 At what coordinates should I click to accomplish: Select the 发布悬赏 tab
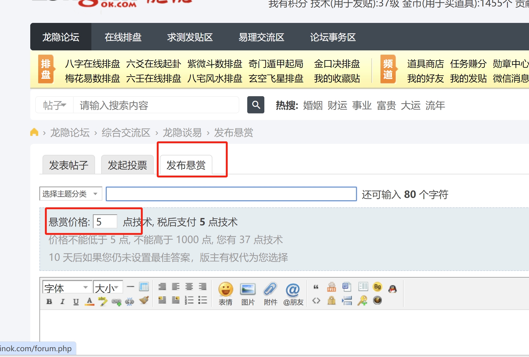pyautogui.click(x=186, y=165)
